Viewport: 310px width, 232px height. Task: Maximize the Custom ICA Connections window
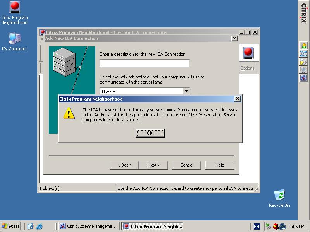click(248, 32)
